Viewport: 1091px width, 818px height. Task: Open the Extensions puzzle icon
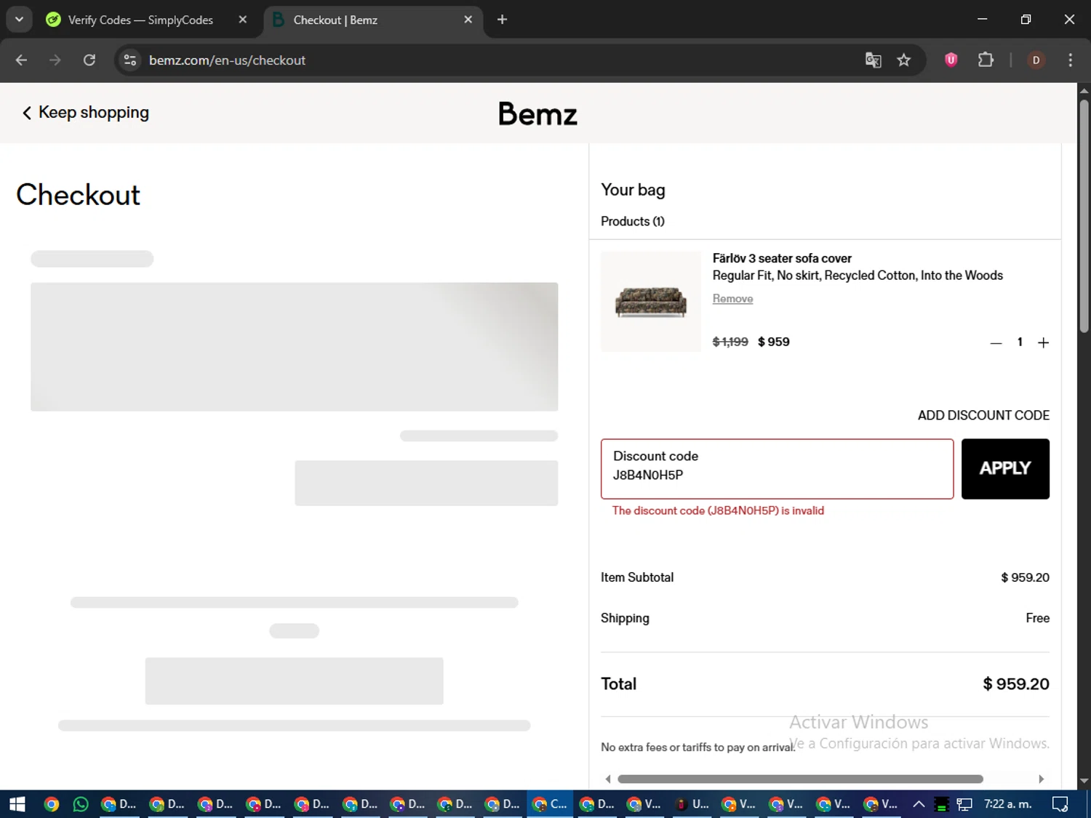click(x=986, y=60)
